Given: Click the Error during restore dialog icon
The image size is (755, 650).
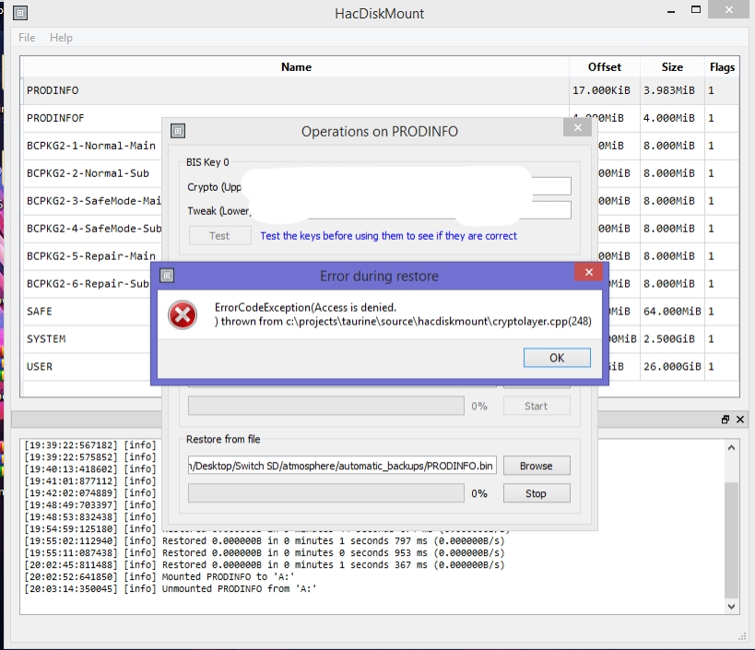Looking at the screenshot, I should [x=167, y=276].
